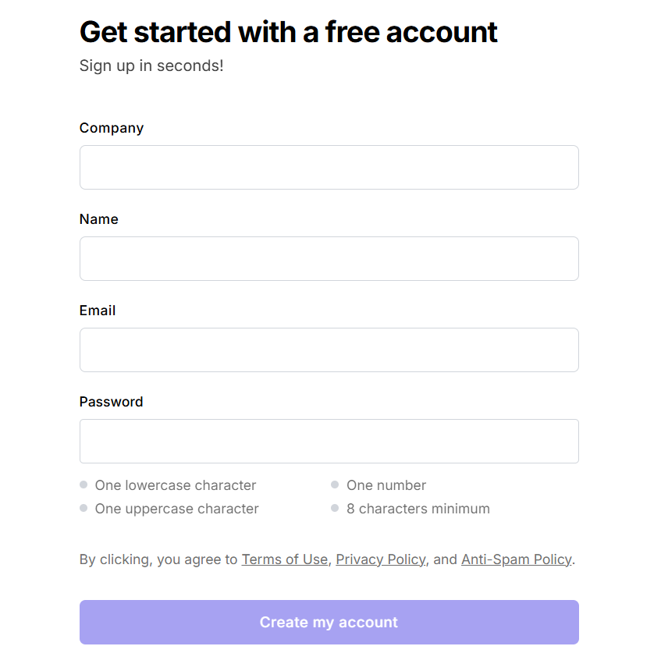Open the Anti-Spam Policy link
The width and height of the screenshot is (661, 671).
[x=516, y=559]
